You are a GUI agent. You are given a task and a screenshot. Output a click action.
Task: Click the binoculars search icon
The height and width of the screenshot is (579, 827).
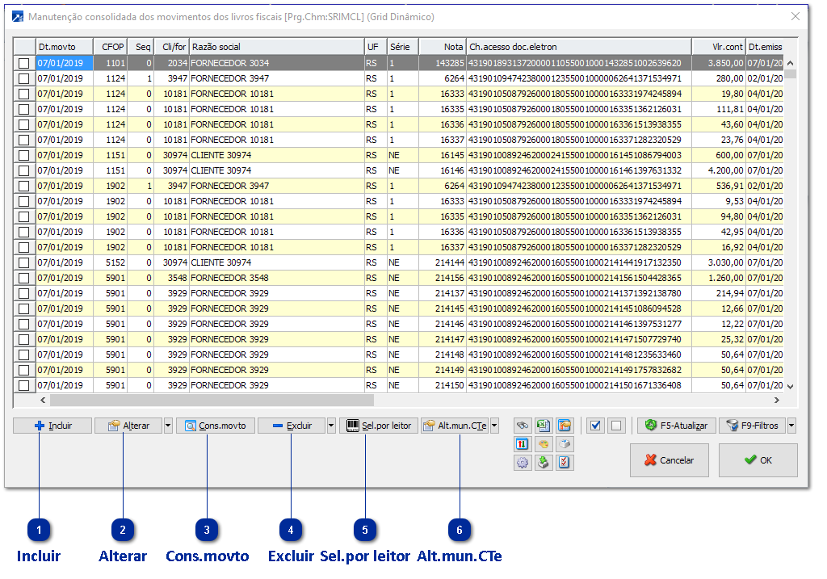point(523,426)
